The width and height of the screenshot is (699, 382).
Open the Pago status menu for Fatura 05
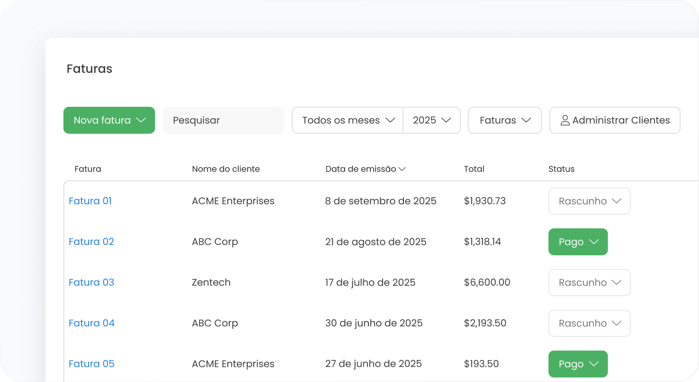click(x=578, y=364)
